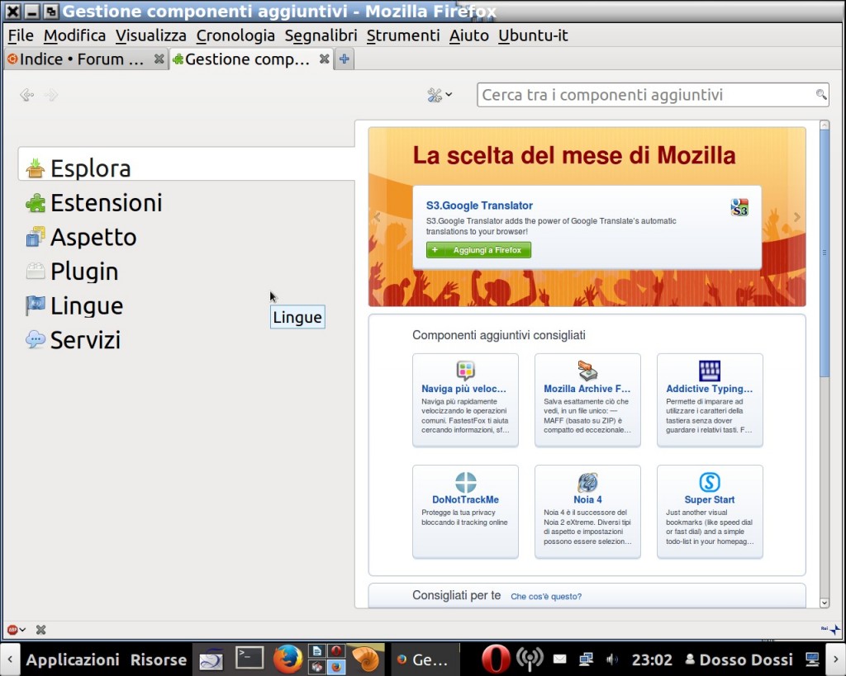Open the Super Start add-on card
Screen dimensions: 846x676
coord(710,512)
